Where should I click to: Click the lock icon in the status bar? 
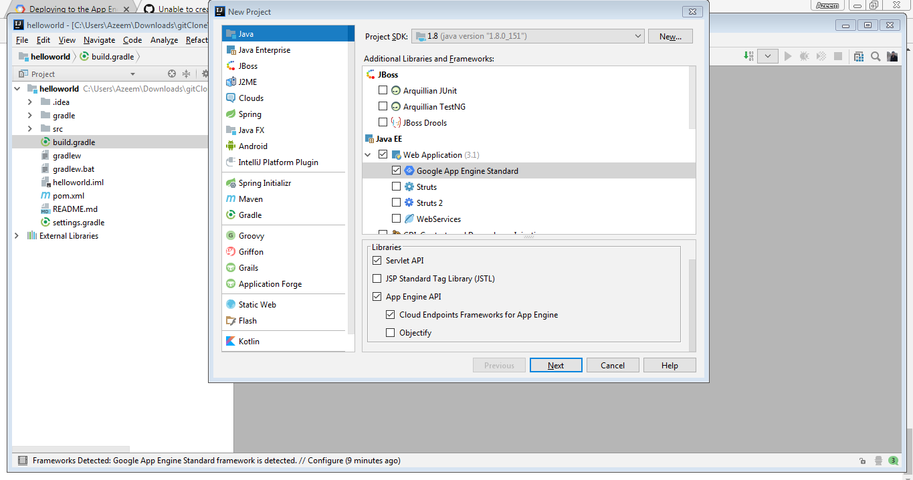(x=862, y=461)
